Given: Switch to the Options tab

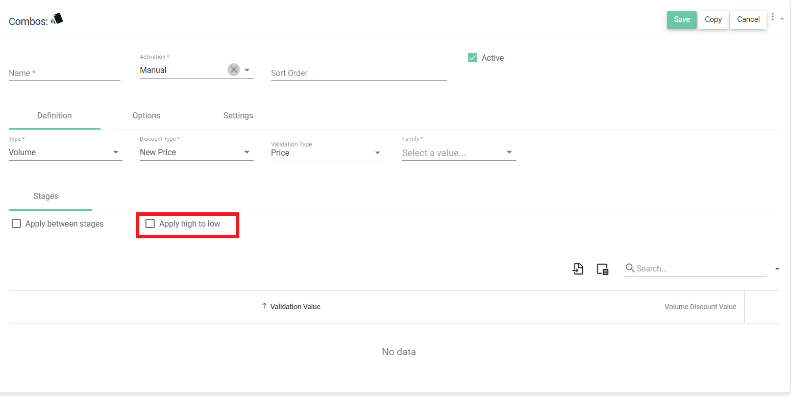Looking at the screenshot, I should [146, 115].
